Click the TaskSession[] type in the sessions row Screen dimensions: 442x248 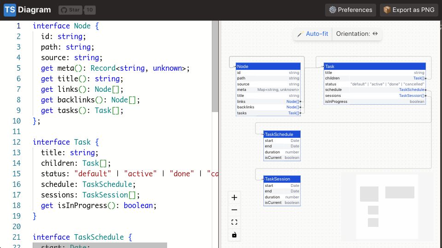coord(412,96)
